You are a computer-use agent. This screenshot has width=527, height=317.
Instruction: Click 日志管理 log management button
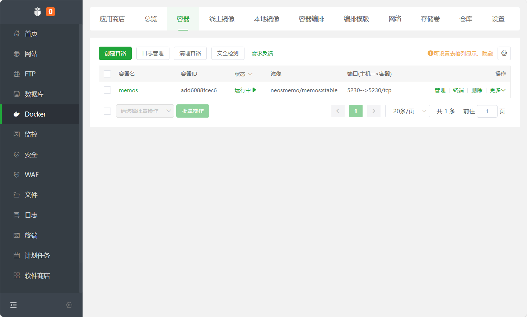pos(153,53)
